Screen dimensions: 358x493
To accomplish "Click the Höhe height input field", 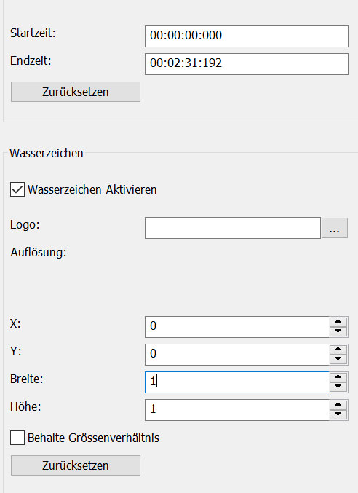I will click(x=237, y=410).
